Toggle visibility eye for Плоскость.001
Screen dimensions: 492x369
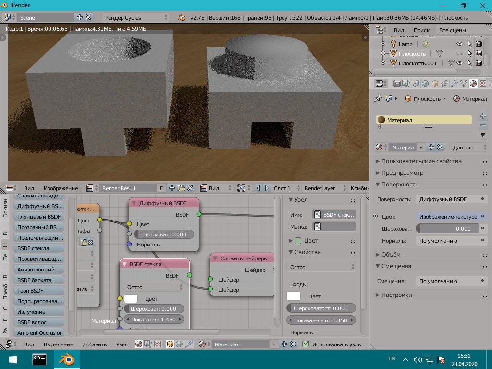pos(460,63)
